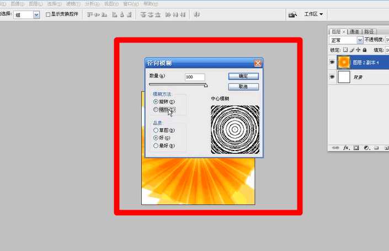389x251 pixels.
Task: Click the lock transparent pixels icon
Action: pyautogui.click(x=345, y=50)
